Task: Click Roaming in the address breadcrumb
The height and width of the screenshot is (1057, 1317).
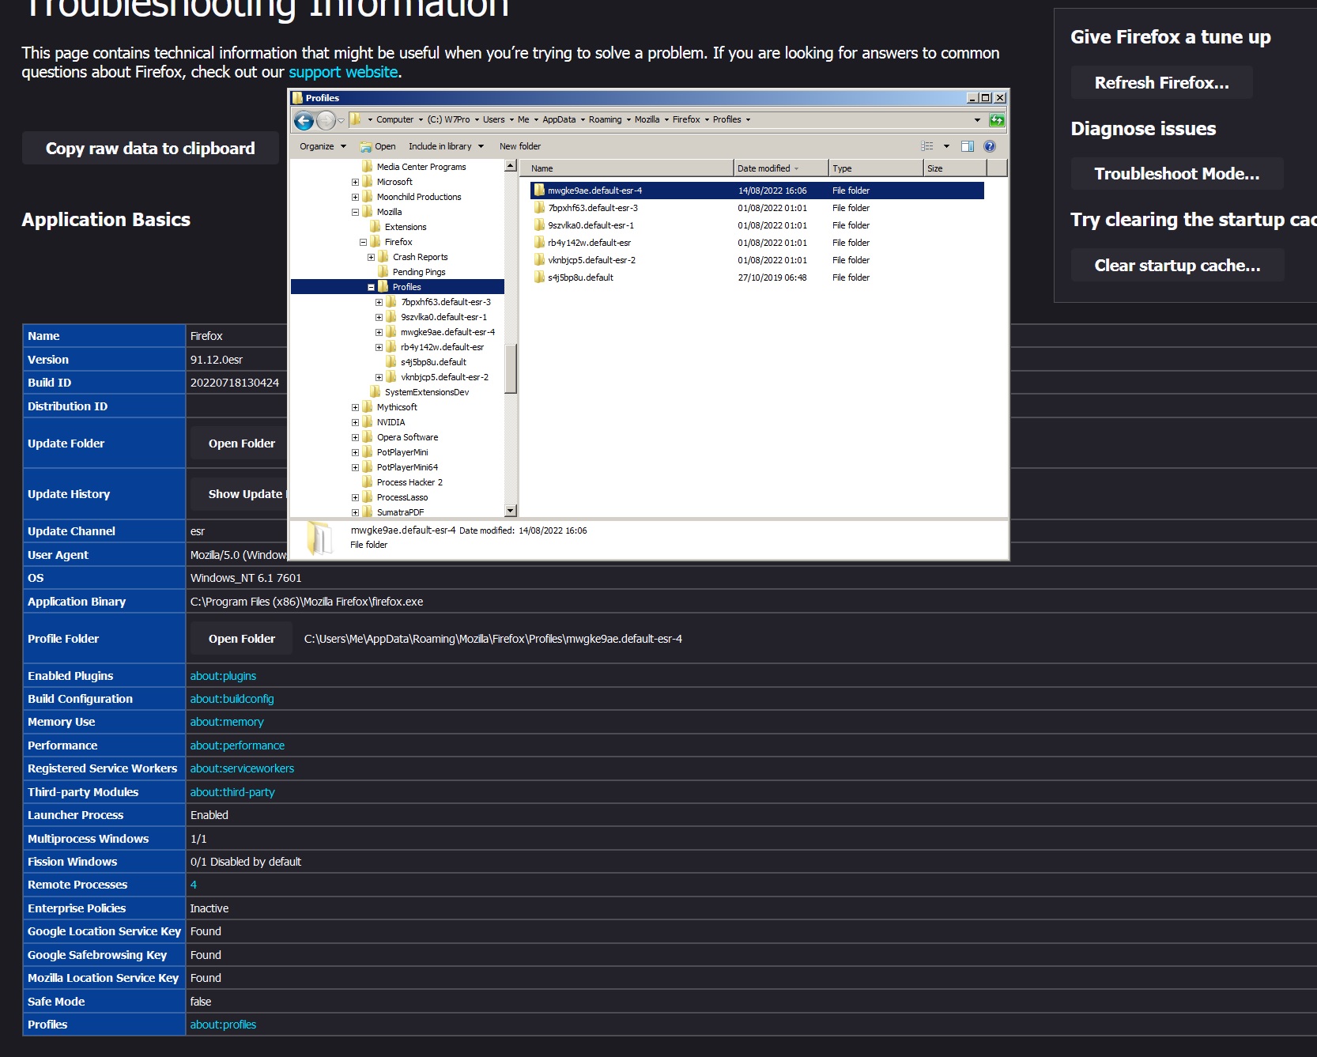Action: [x=605, y=120]
